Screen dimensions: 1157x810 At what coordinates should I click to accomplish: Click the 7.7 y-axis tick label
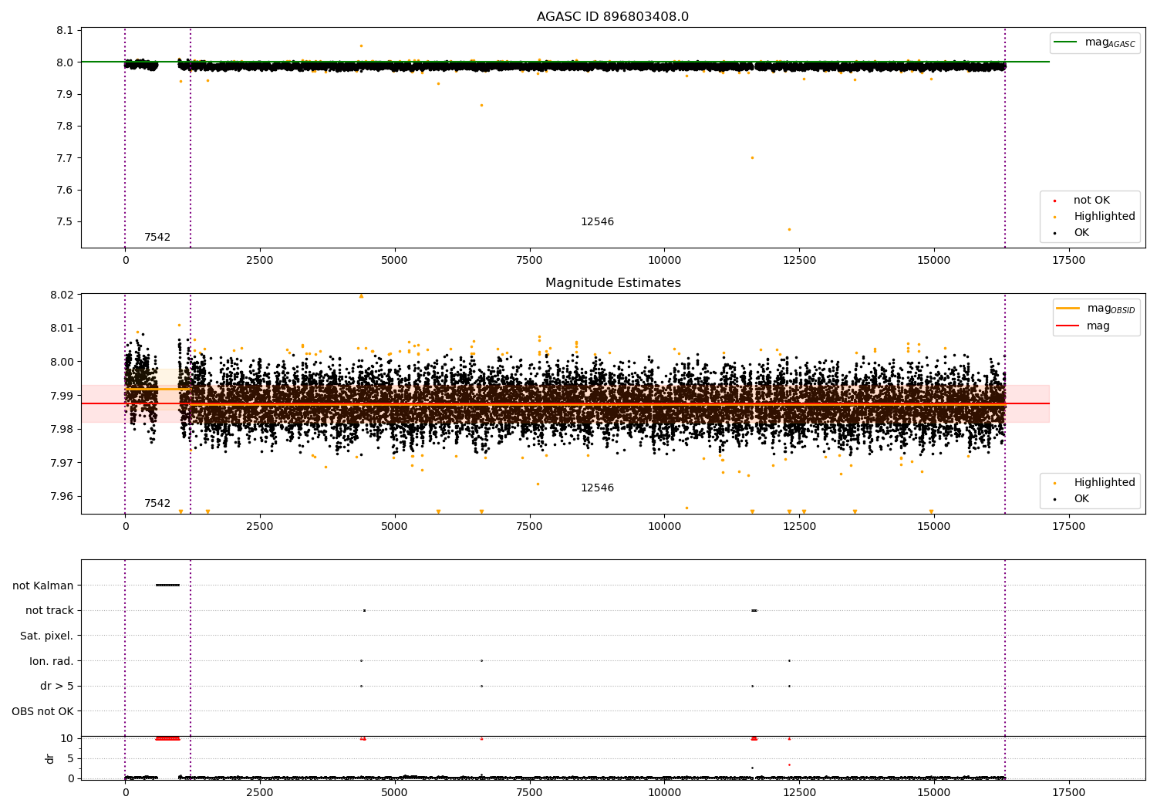pos(65,158)
